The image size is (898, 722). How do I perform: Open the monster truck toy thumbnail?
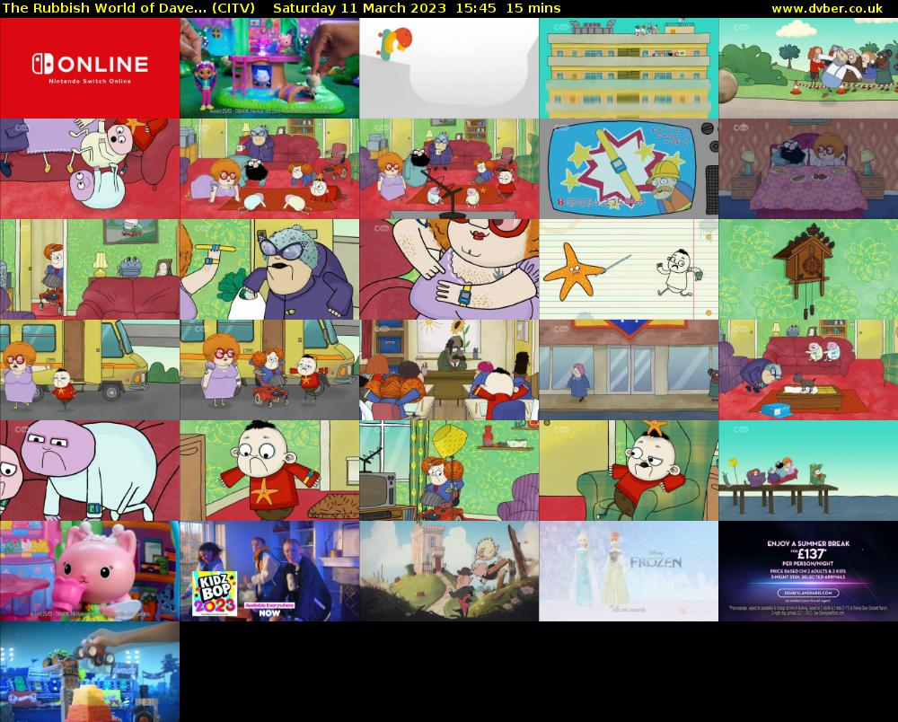click(x=89, y=672)
